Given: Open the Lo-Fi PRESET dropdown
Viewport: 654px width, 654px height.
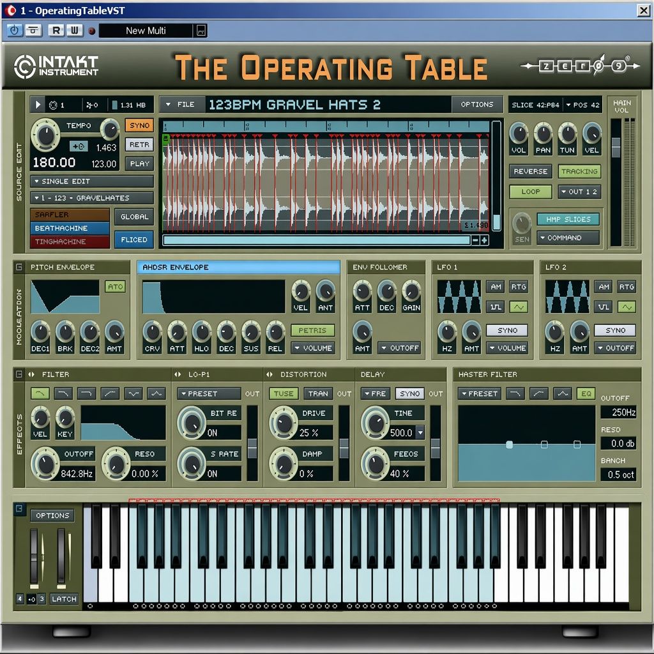Looking at the screenshot, I should tap(209, 393).
